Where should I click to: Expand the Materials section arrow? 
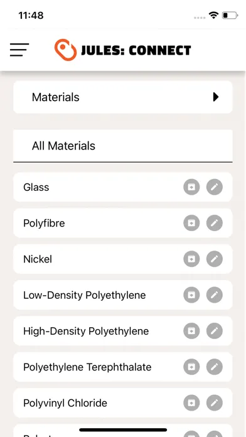[216, 97]
